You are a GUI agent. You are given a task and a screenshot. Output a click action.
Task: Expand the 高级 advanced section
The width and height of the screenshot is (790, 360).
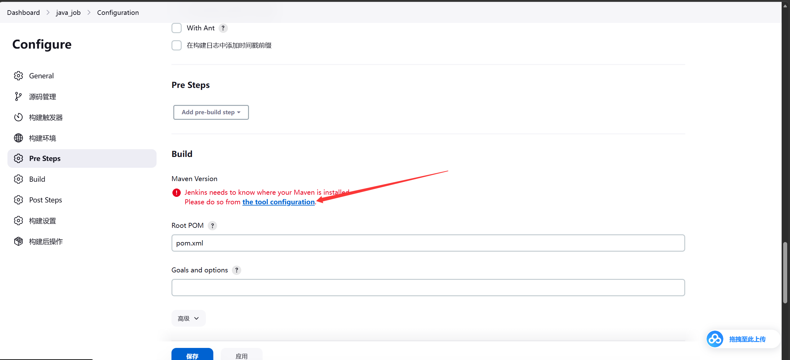[189, 318]
